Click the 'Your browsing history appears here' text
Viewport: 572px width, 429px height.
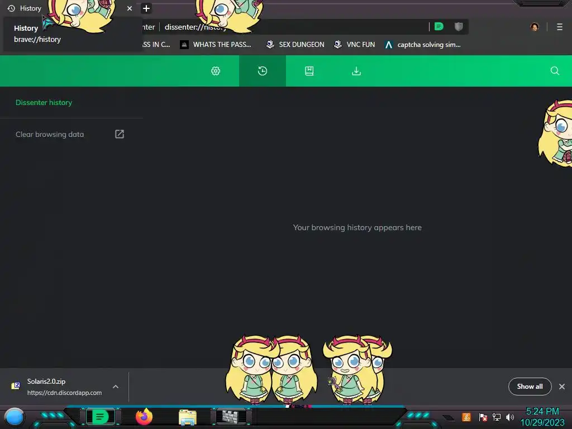point(357,227)
